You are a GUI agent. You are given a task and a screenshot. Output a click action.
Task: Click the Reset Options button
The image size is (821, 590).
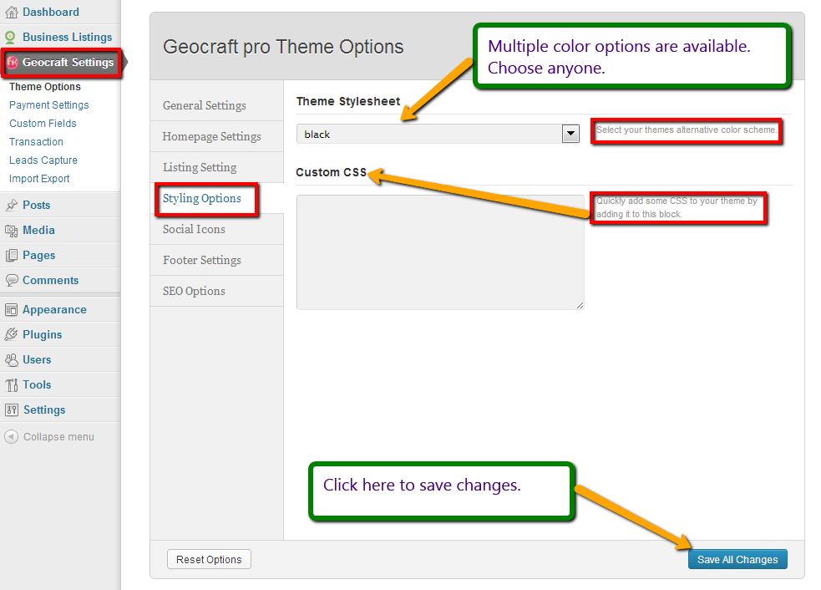[x=209, y=560]
